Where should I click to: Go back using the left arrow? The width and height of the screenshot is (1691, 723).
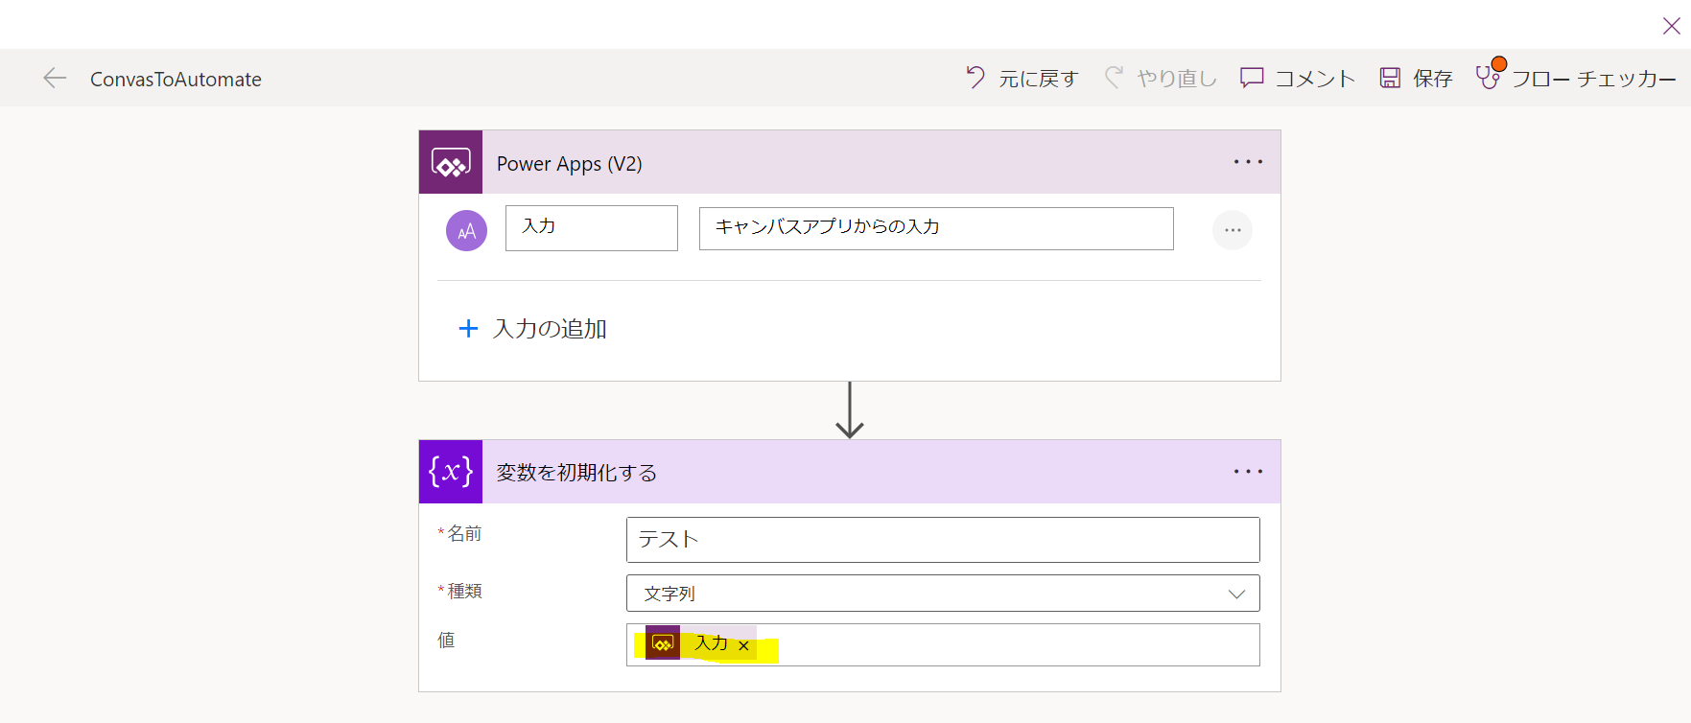tap(55, 79)
